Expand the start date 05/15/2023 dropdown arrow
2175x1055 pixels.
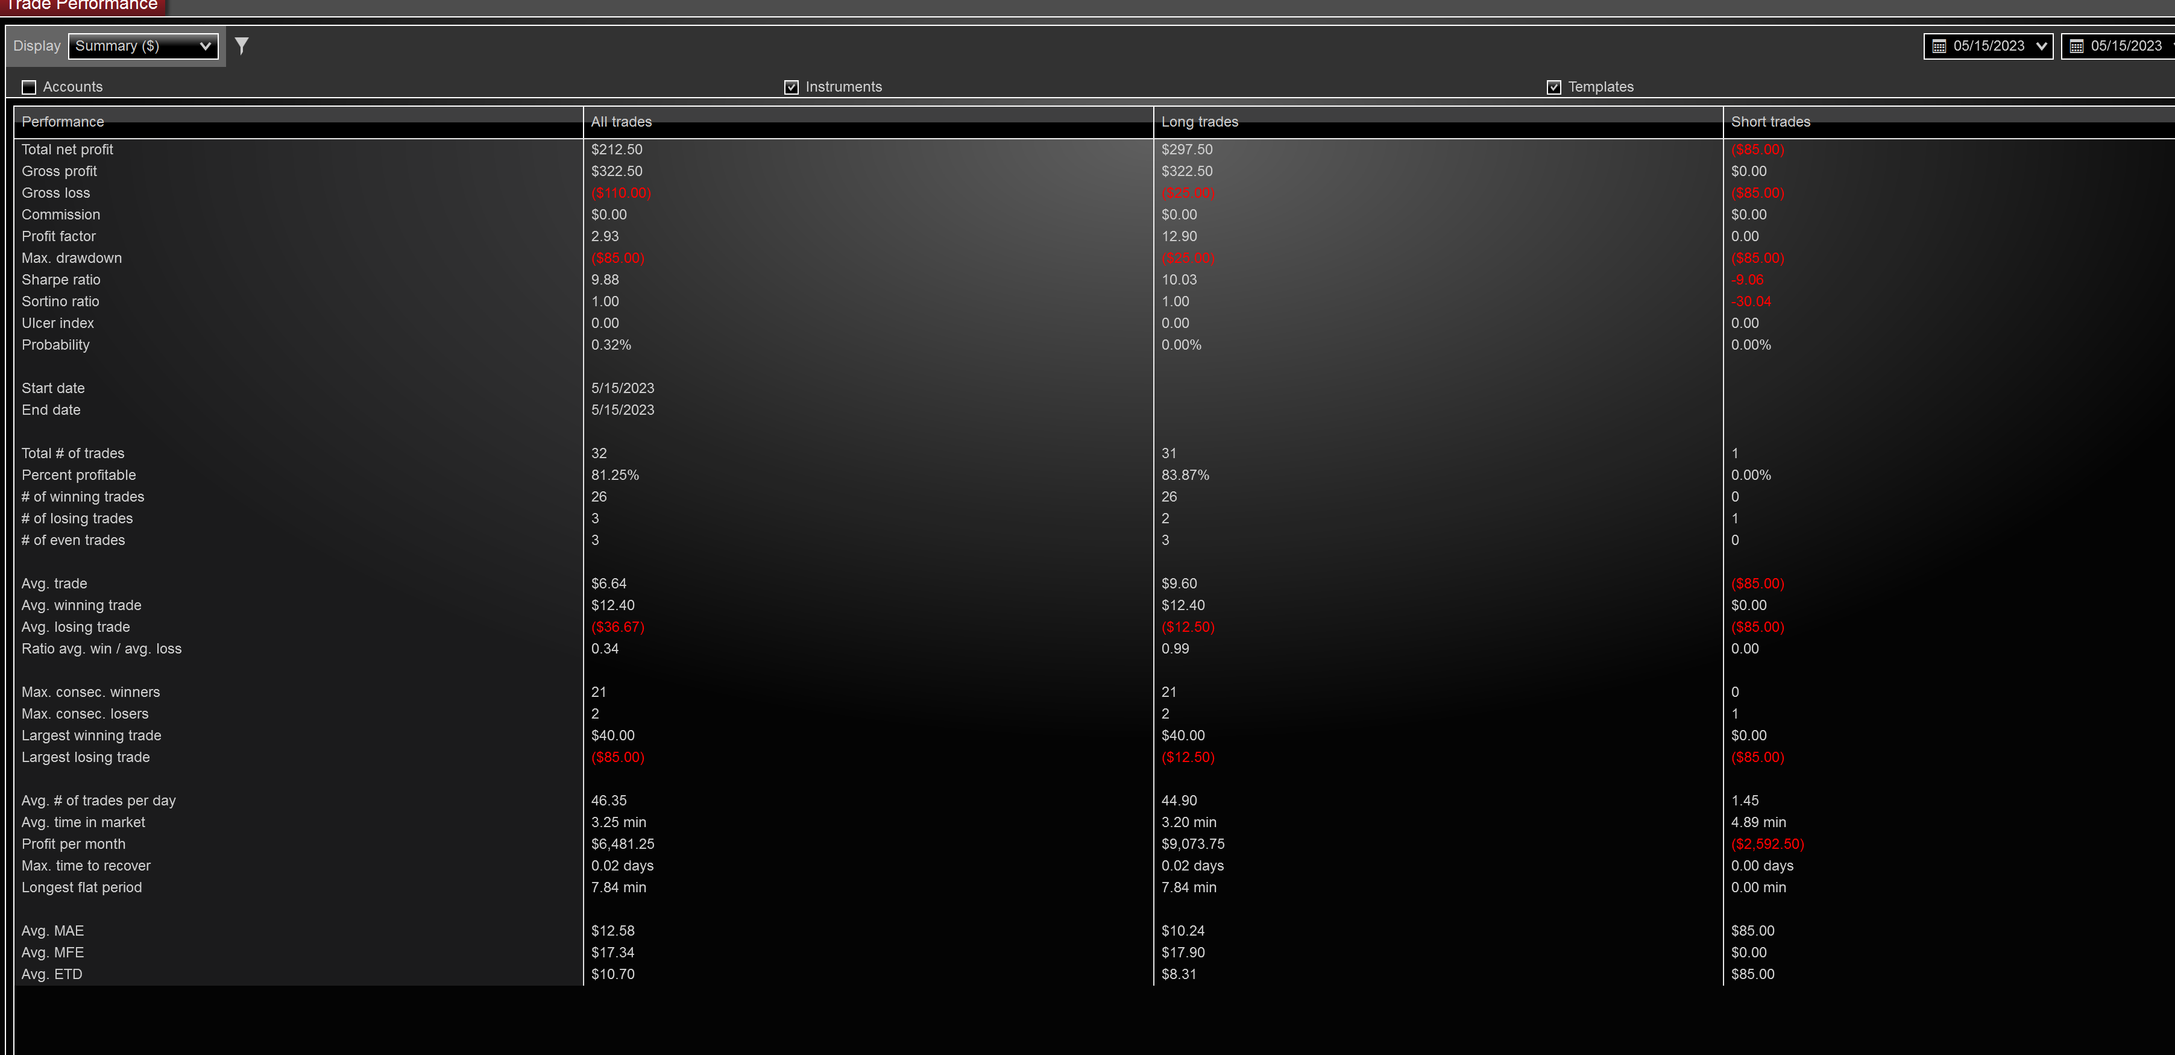2042,46
